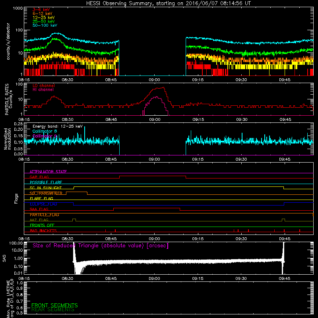This screenshot has height=318, width=318.
Task: Select the 6-12 keV legend entry
Action: pyautogui.click(x=43, y=14)
